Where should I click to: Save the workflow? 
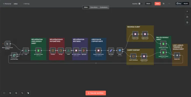click(x=158, y=4)
